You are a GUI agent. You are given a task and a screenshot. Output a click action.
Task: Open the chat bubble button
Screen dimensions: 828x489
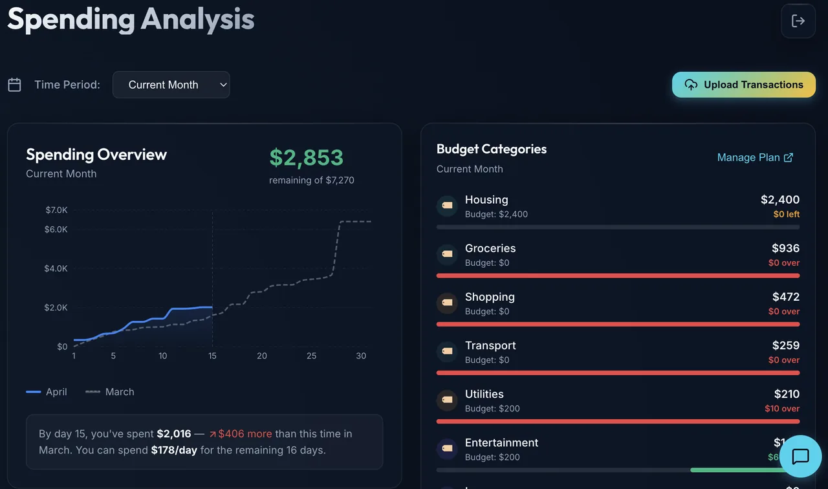pyautogui.click(x=800, y=457)
